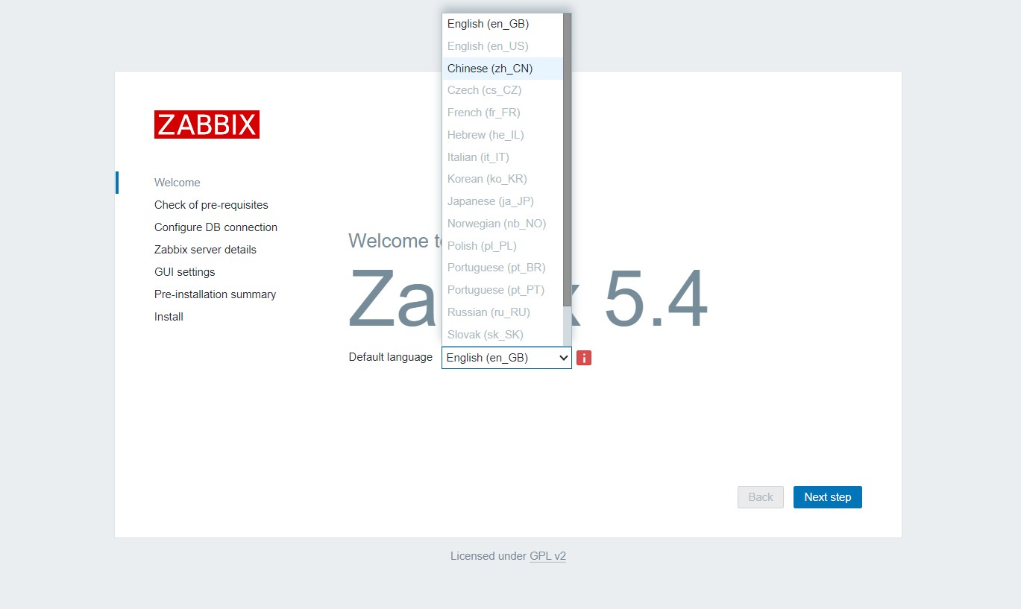The image size is (1021, 609).
Task: Choose Czech (cs_CZ) language
Action: pos(503,90)
